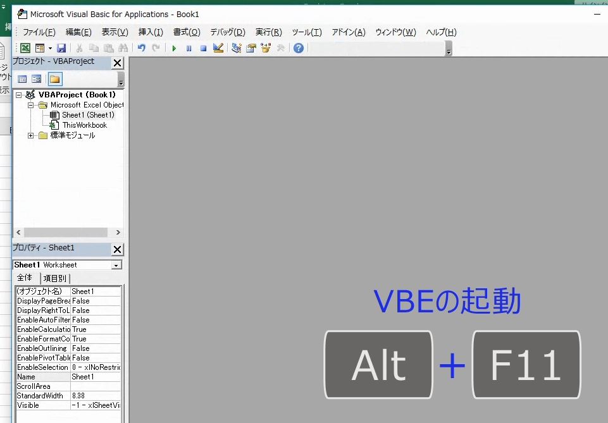Open the 表示(V) menu
This screenshot has width=608, height=423.
point(115,32)
